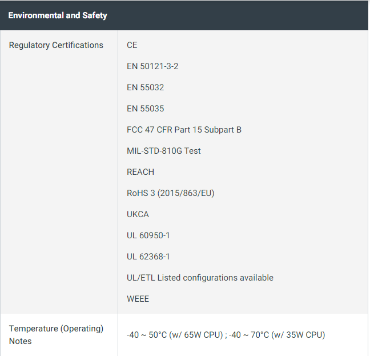Click the EN 55032 text
This screenshot has width=370, height=356.
146,87
